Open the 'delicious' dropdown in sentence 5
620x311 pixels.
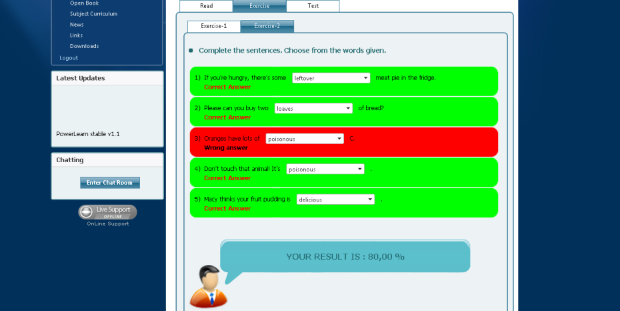pyautogui.click(x=335, y=200)
